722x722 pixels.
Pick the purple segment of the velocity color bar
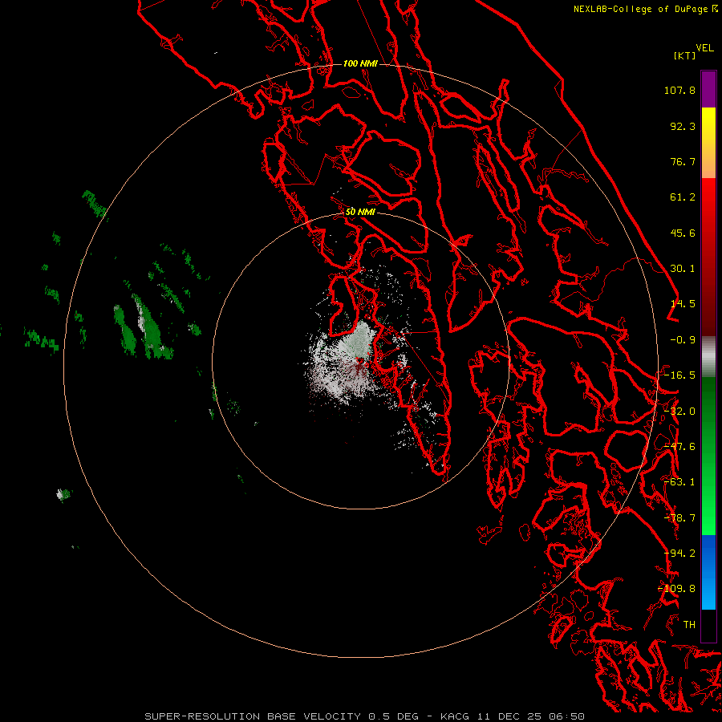tap(708, 89)
